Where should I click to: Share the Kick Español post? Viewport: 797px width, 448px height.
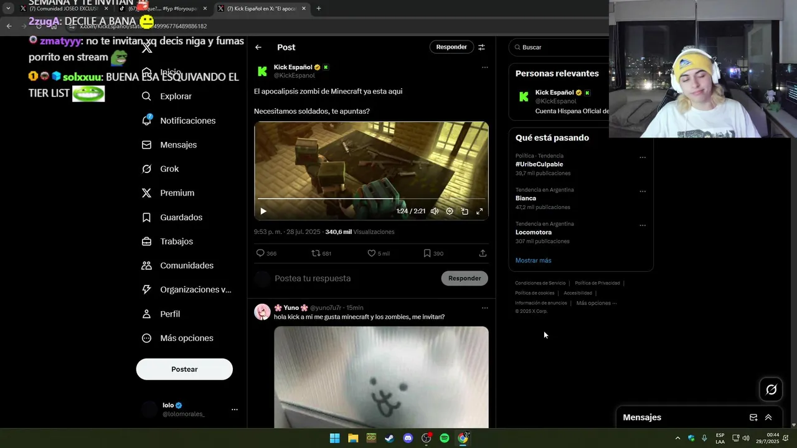point(483,253)
